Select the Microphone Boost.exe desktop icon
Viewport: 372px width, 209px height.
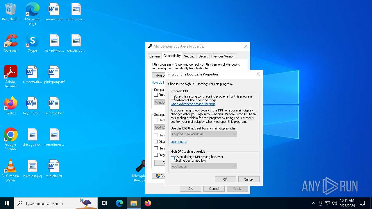pyautogui.click(x=139, y=171)
